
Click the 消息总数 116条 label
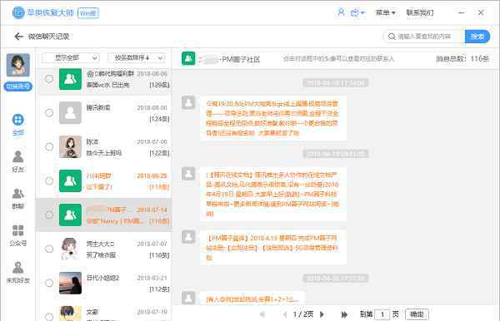tap(462, 59)
